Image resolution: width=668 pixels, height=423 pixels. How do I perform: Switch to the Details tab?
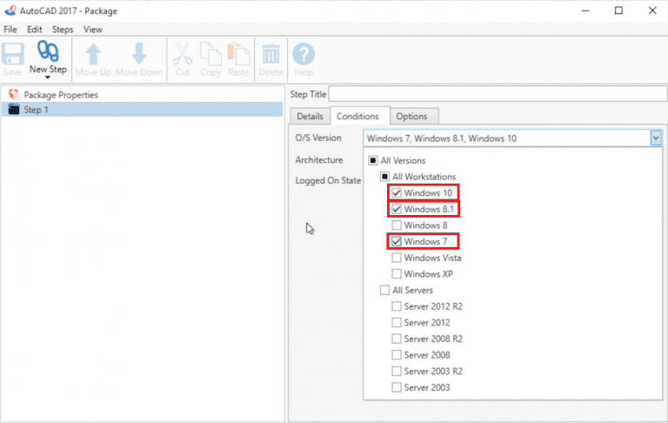click(311, 117)
